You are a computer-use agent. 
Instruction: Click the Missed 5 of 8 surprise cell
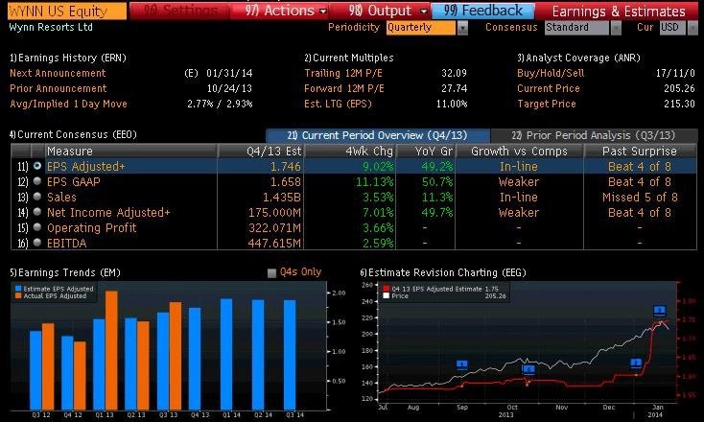[x=640, y=197]
